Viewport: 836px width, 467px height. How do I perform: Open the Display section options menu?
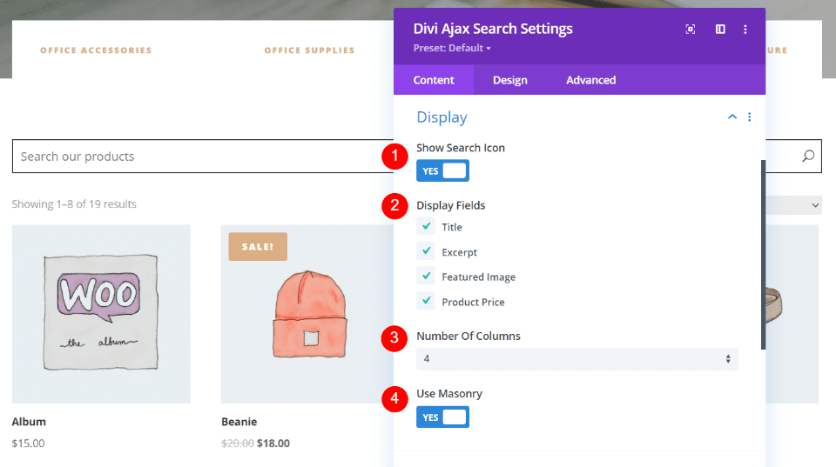point(750,117)
